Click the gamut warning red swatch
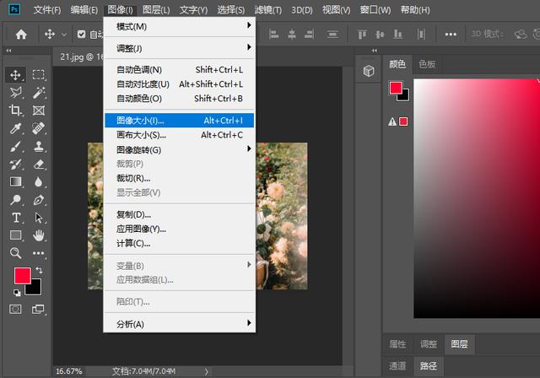 (x=403, y=121)
